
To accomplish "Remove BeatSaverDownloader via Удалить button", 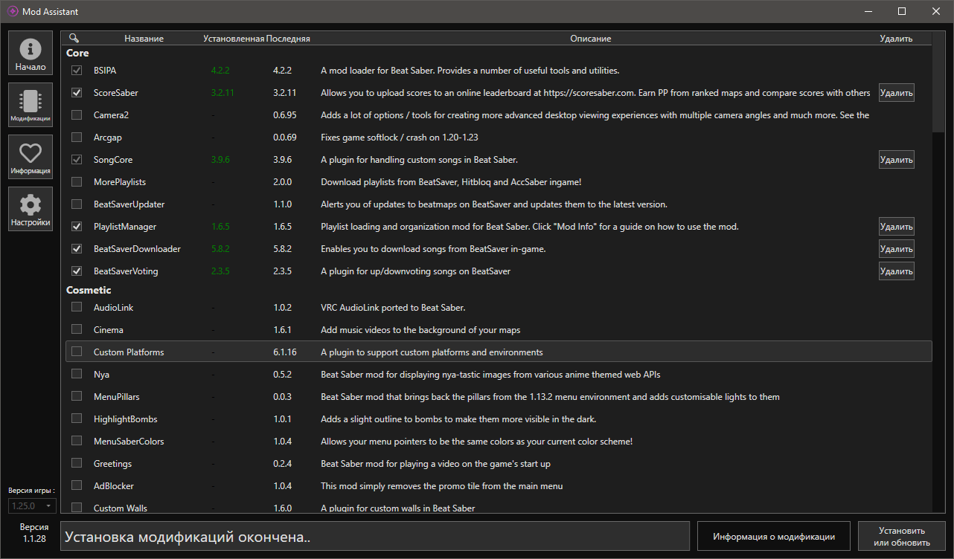I will tap(896, 249).
